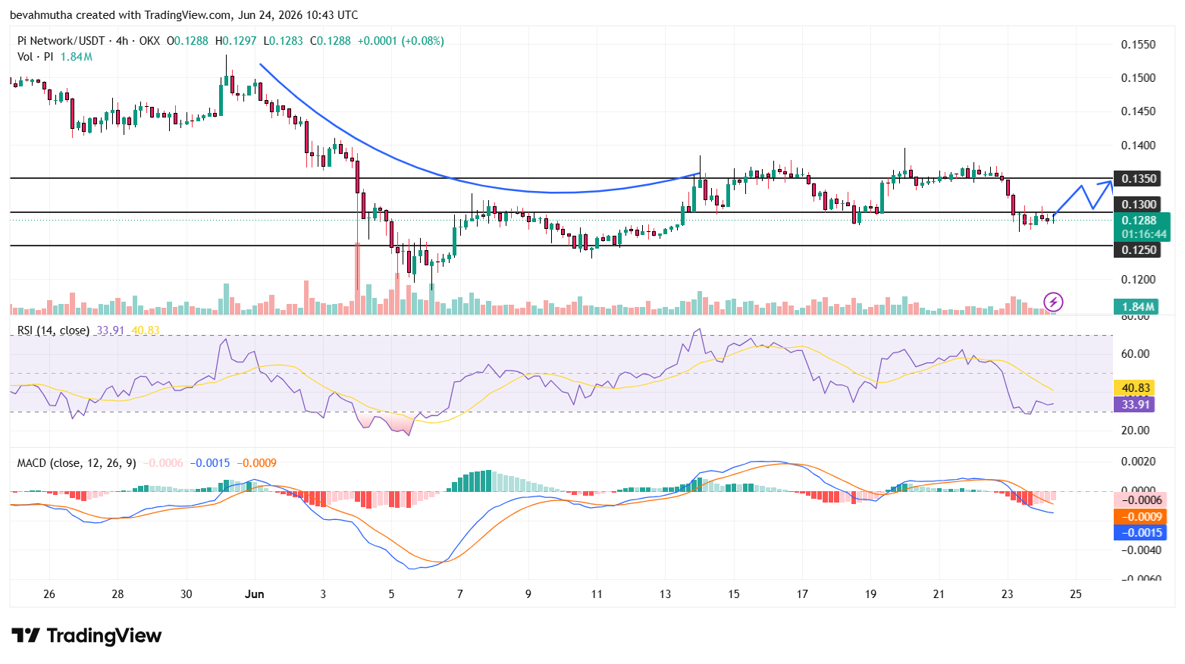The width and height of the screenshot is (1185, 664).
Task: Select the 'Vol · PI' volume legend label
Action: point(36,57)
